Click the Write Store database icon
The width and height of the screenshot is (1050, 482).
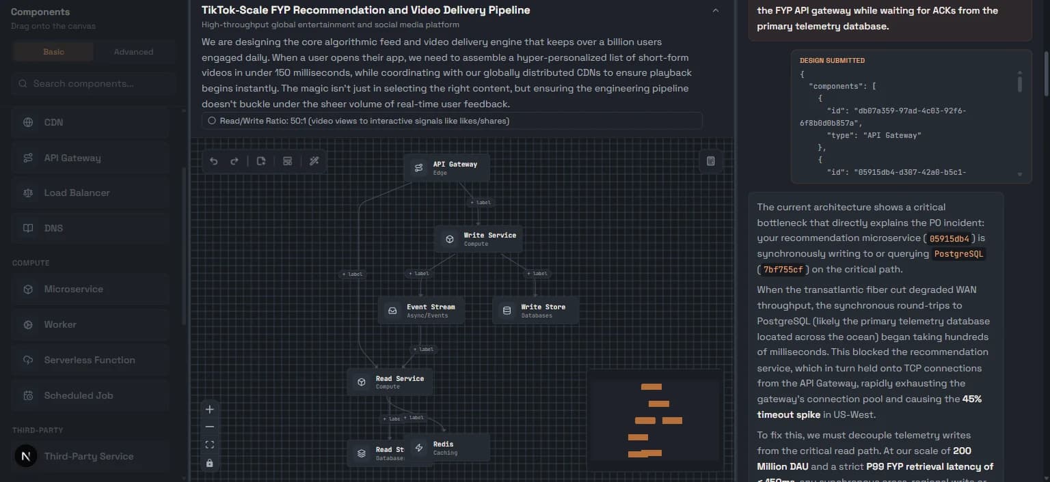pyautogui.click(x=507, y=310)
